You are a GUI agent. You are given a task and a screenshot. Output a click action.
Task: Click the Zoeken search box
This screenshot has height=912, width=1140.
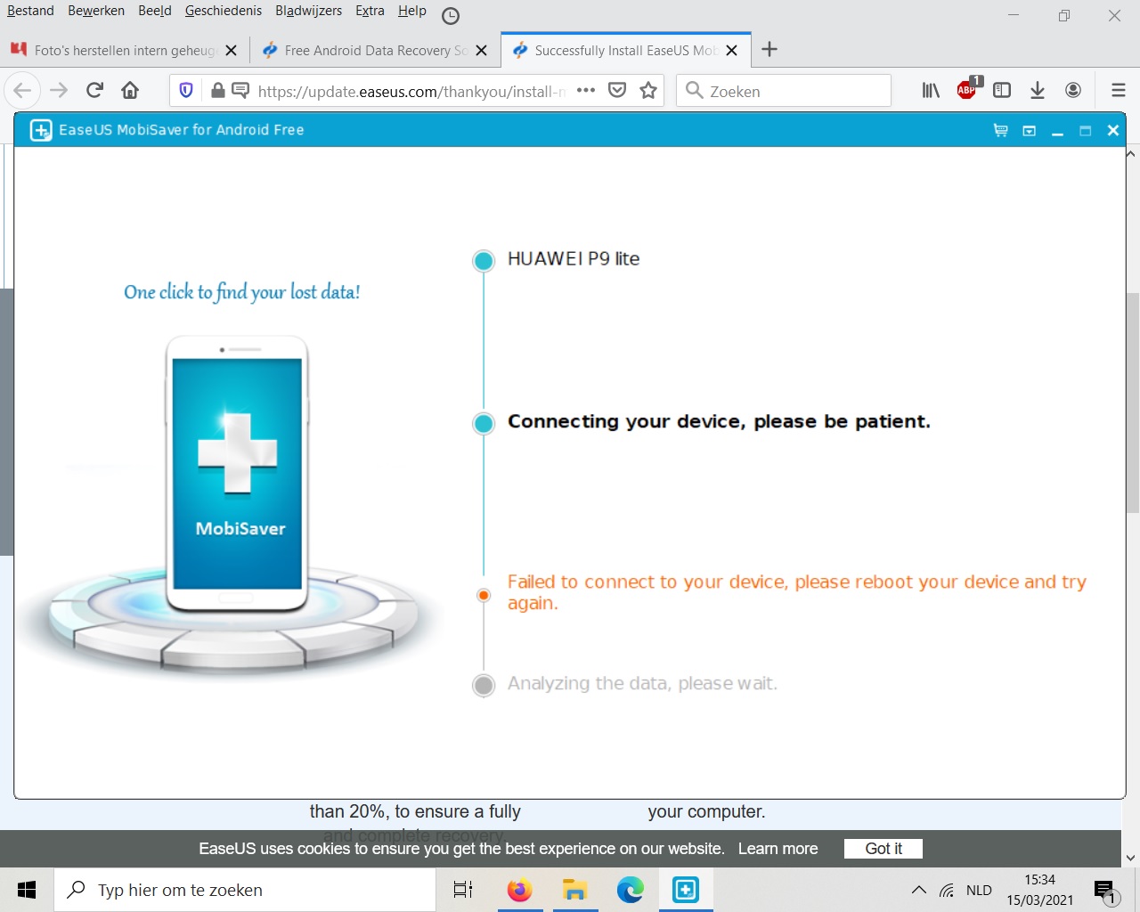(784, 91)
